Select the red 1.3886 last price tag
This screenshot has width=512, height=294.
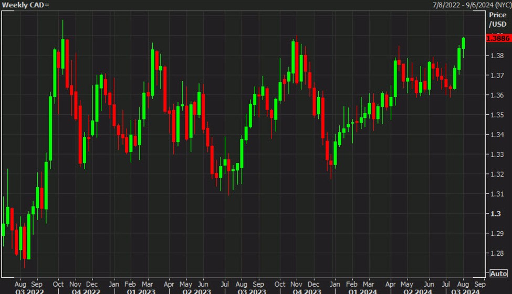498,38
